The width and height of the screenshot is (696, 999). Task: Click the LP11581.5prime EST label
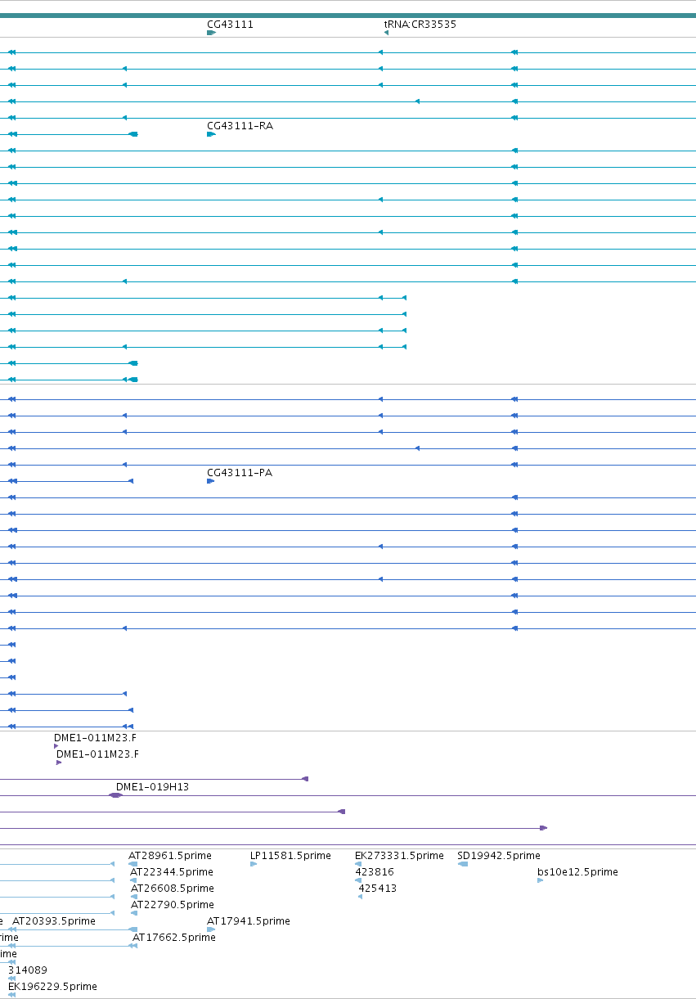click(290, 856)
